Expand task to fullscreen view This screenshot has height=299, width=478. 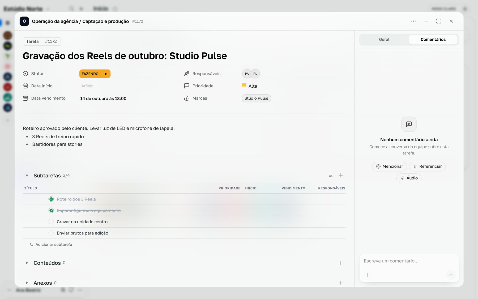tap(439, 21)
